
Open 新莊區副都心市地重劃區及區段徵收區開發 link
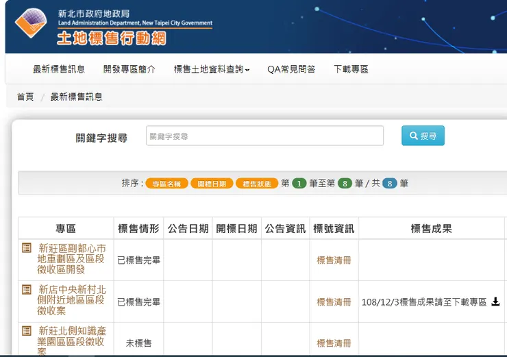point(71,259)
